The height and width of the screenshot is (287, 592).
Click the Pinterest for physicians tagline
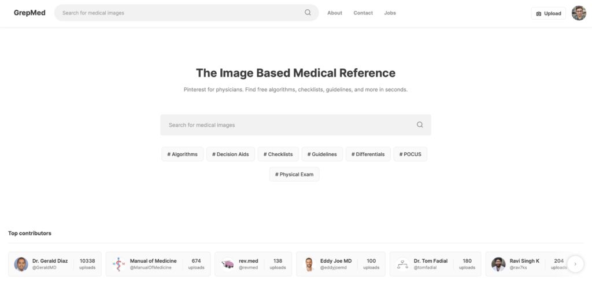coord(295,90)
